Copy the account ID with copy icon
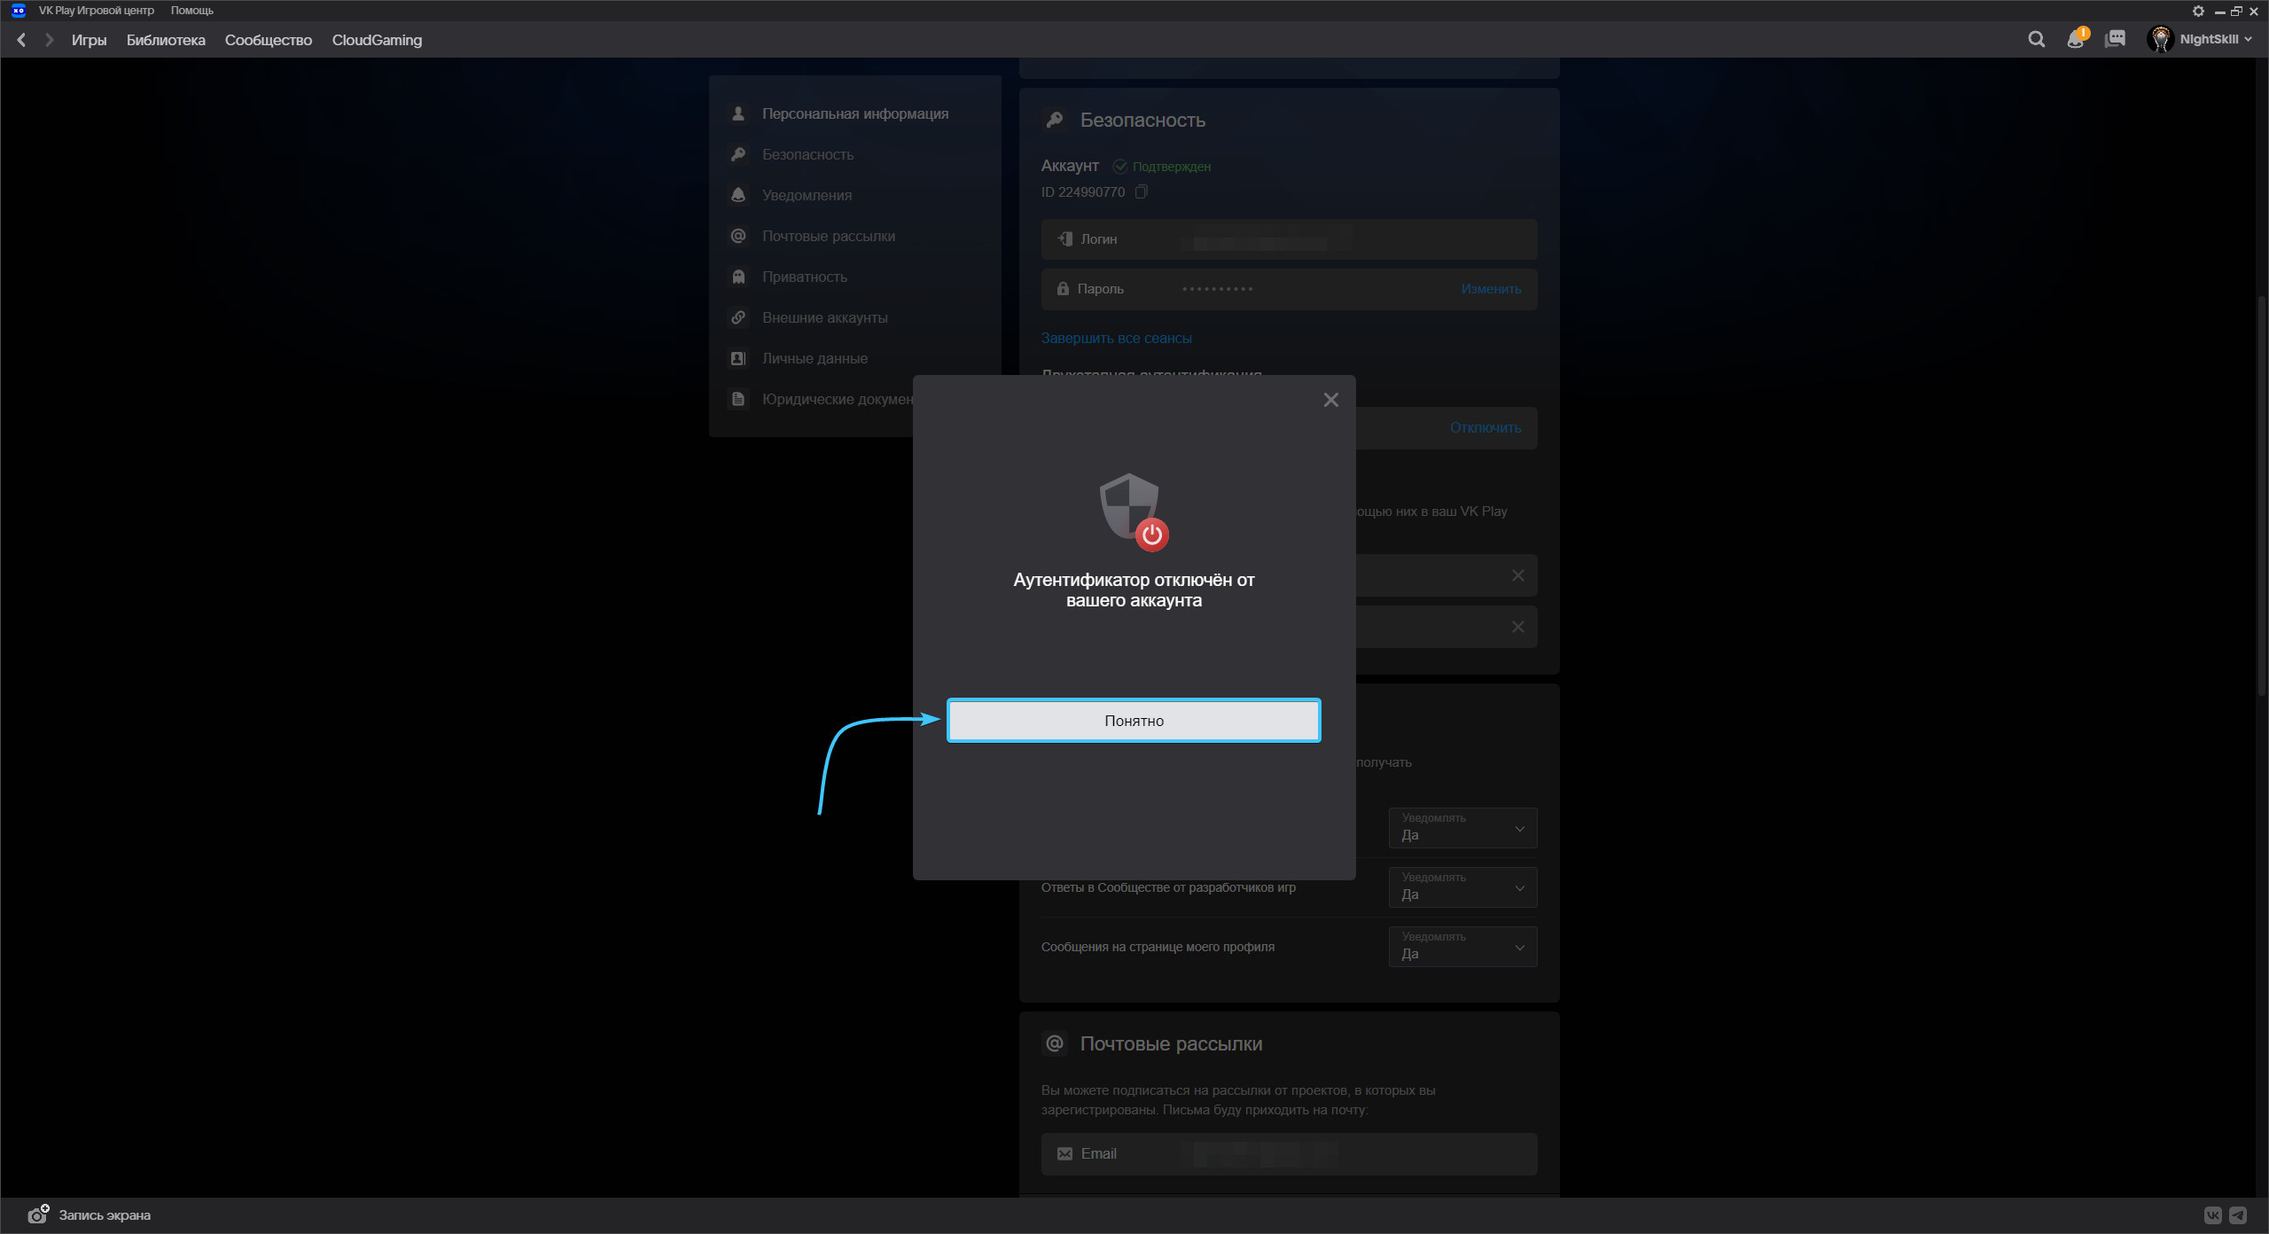 point(1142,191)
